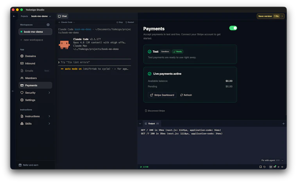Viewport: 297px width, 183px height.
Task: Click the last icon in the bottom status bar
Action: click(x=283, y=167)
